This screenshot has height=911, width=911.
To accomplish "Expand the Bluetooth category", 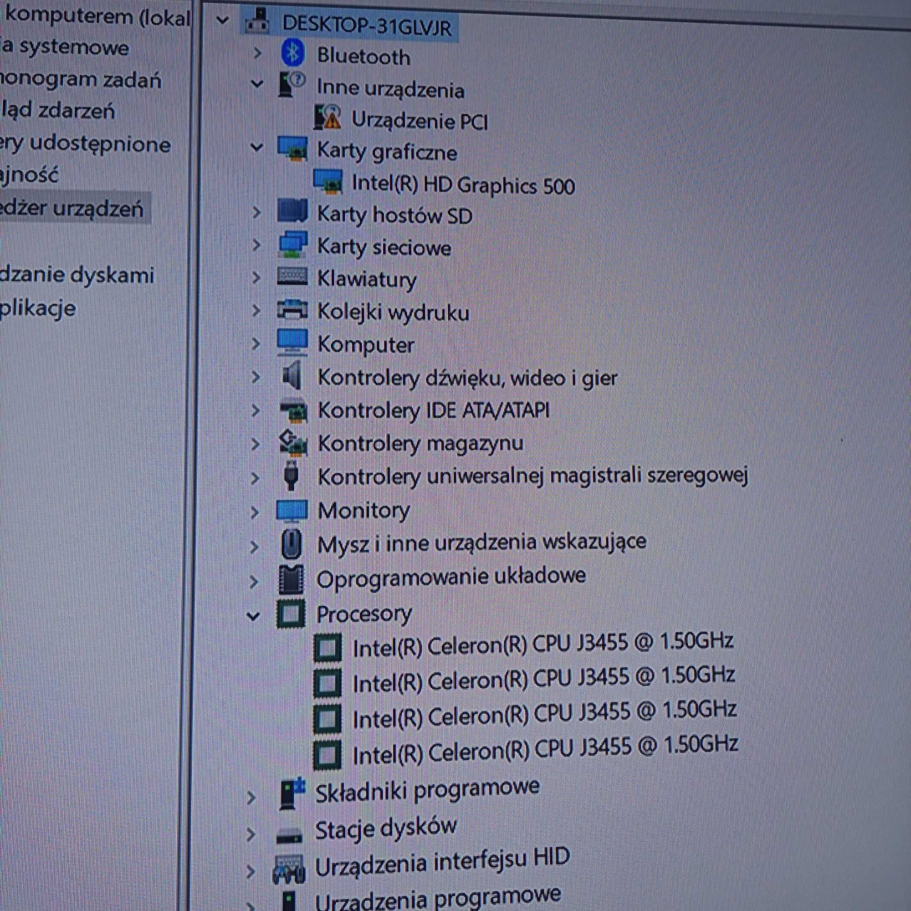I will click(257, 53).
